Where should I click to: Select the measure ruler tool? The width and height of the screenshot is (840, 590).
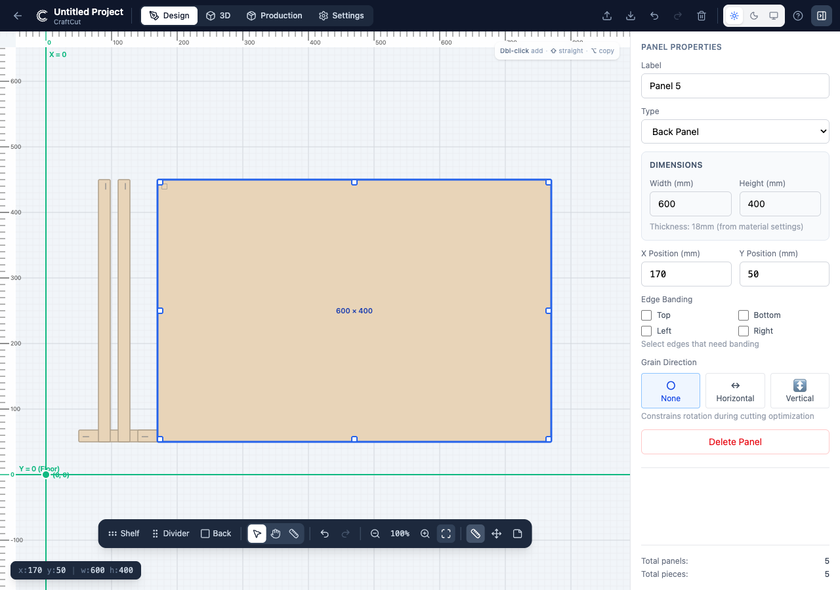coord(293,533)
